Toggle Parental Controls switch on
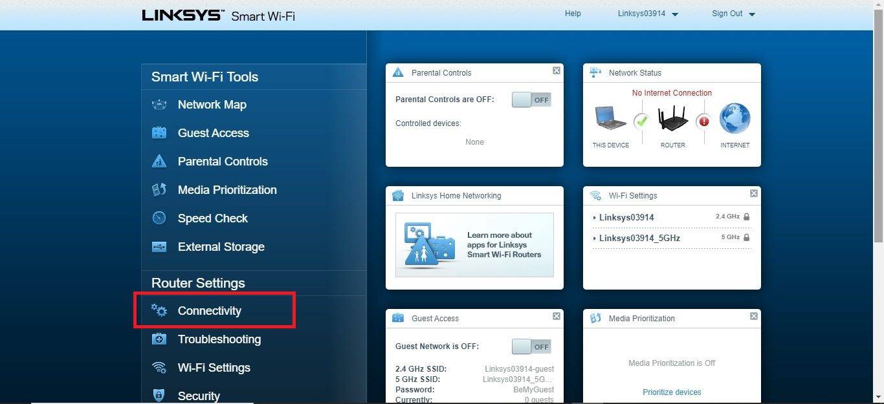The width and height of the screenshot is (884, 404). tap(531, 100)
